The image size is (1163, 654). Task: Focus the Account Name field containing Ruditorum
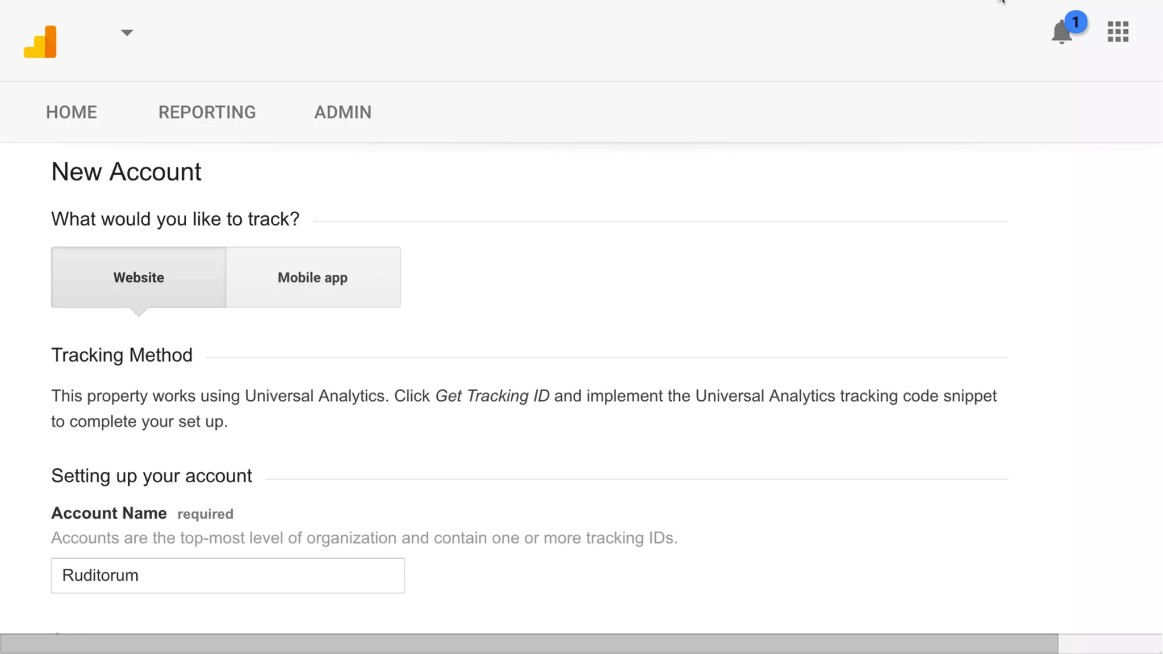click(228, 576)
